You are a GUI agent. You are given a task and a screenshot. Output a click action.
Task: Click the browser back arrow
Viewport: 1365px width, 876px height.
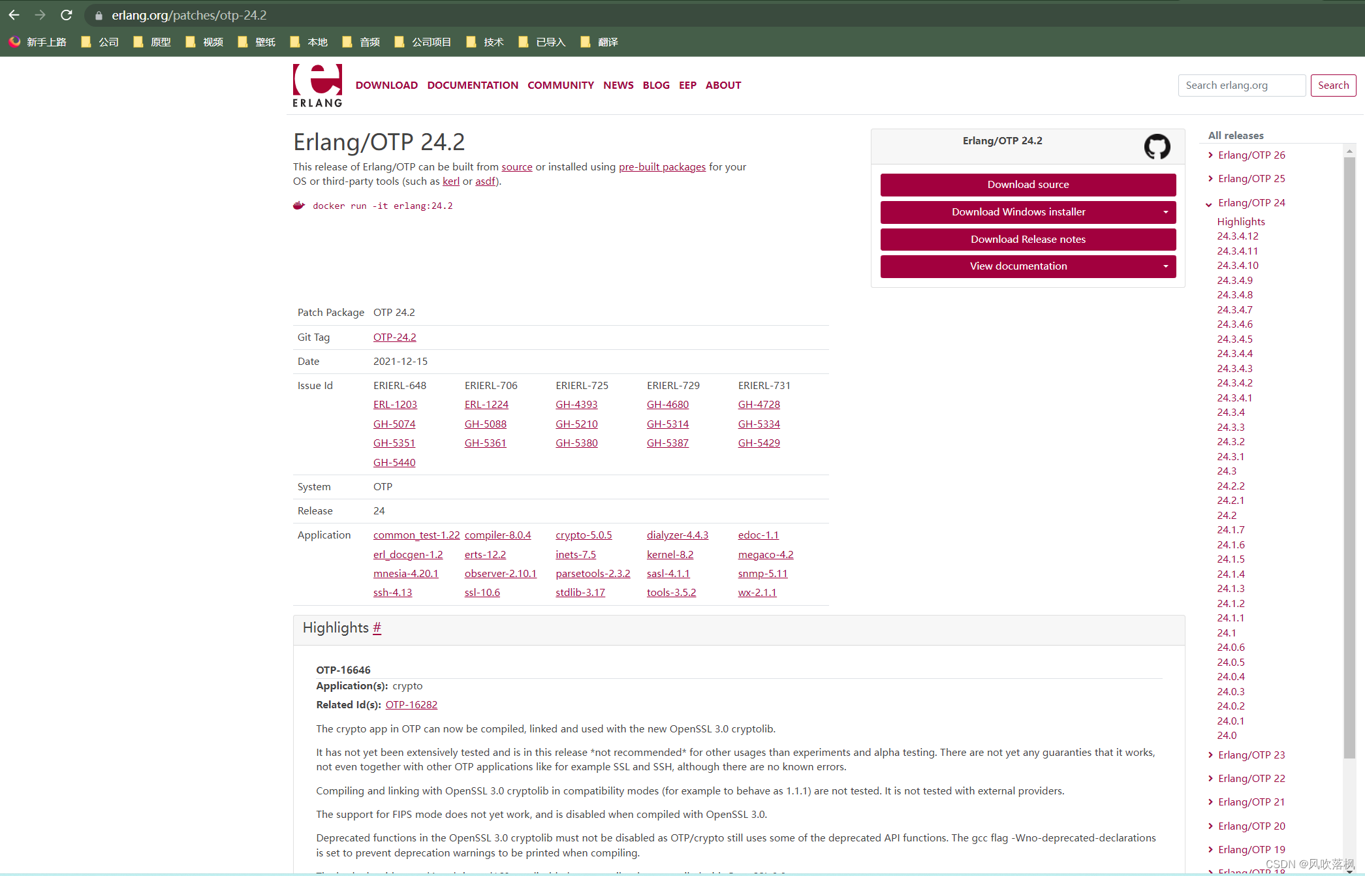pyautogui.click(x=14, y=15)
